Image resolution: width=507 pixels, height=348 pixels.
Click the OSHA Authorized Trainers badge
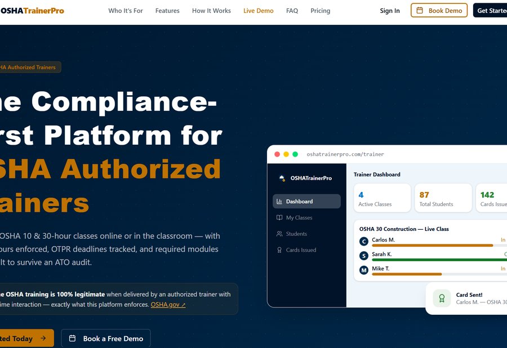click(30, 67)
